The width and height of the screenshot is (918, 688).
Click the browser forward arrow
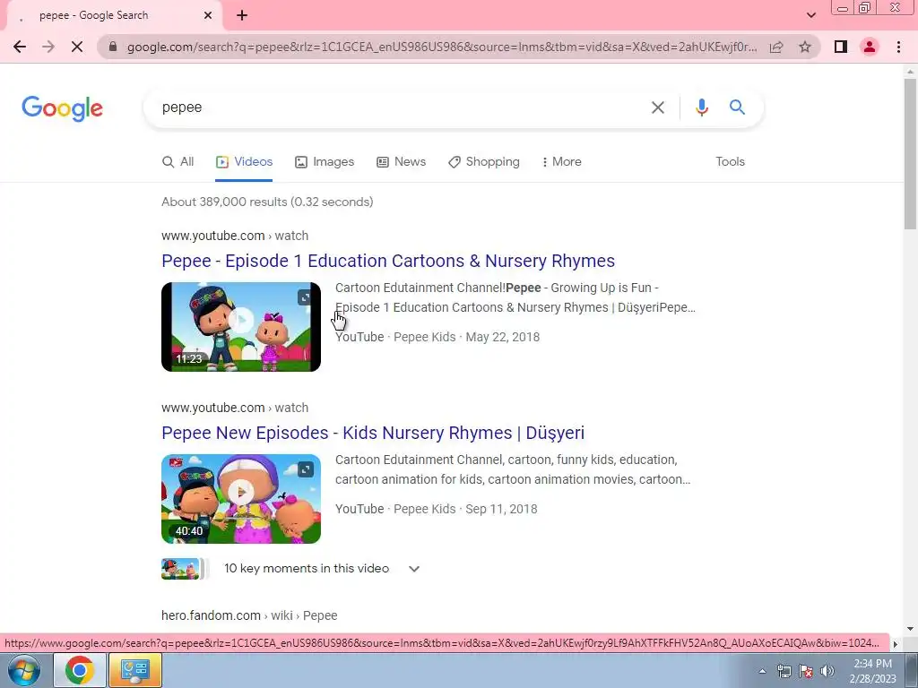pos(48,47)
